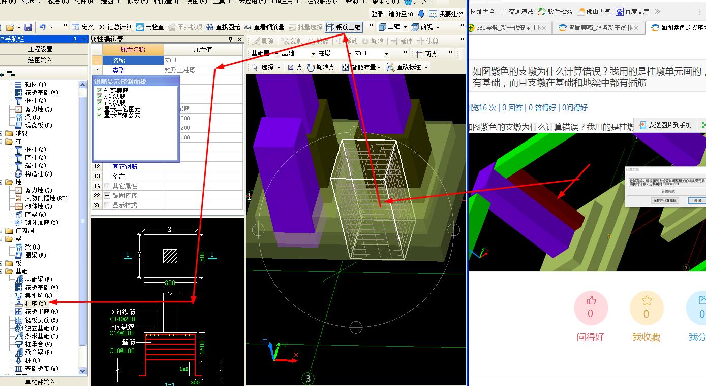This screenshot has height=386, width=706.
Task: Close the 属性编辑器 panel
Action: (x=240, y=39)
